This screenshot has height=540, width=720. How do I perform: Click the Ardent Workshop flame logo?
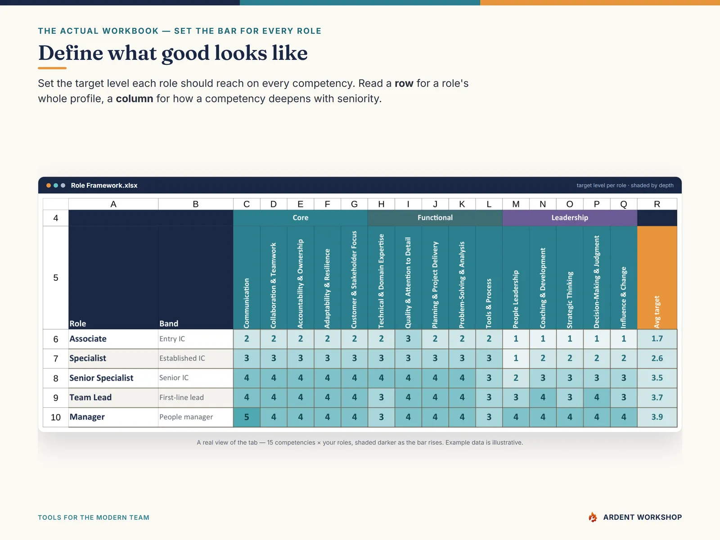[593, 517]
